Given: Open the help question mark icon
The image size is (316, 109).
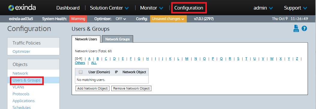Looking at the screenshot, I should 304,28.
